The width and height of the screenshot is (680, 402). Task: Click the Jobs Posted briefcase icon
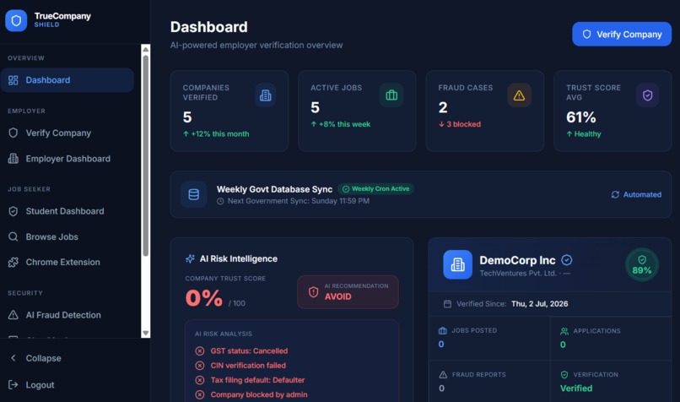click(442, 331)
